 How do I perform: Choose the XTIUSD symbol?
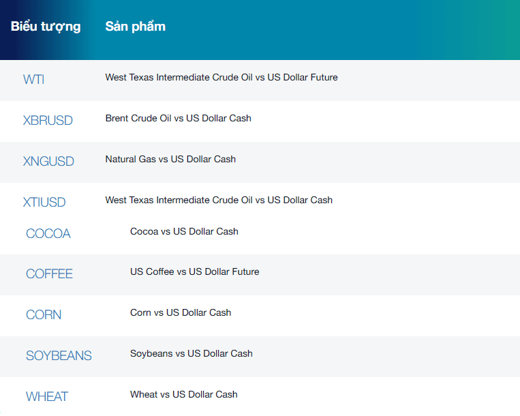(44, 202)
